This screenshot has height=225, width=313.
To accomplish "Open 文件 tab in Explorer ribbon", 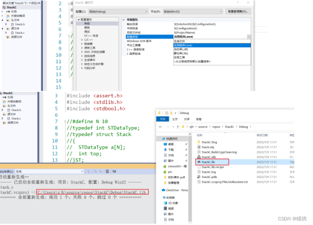I will tap(162, 119).
